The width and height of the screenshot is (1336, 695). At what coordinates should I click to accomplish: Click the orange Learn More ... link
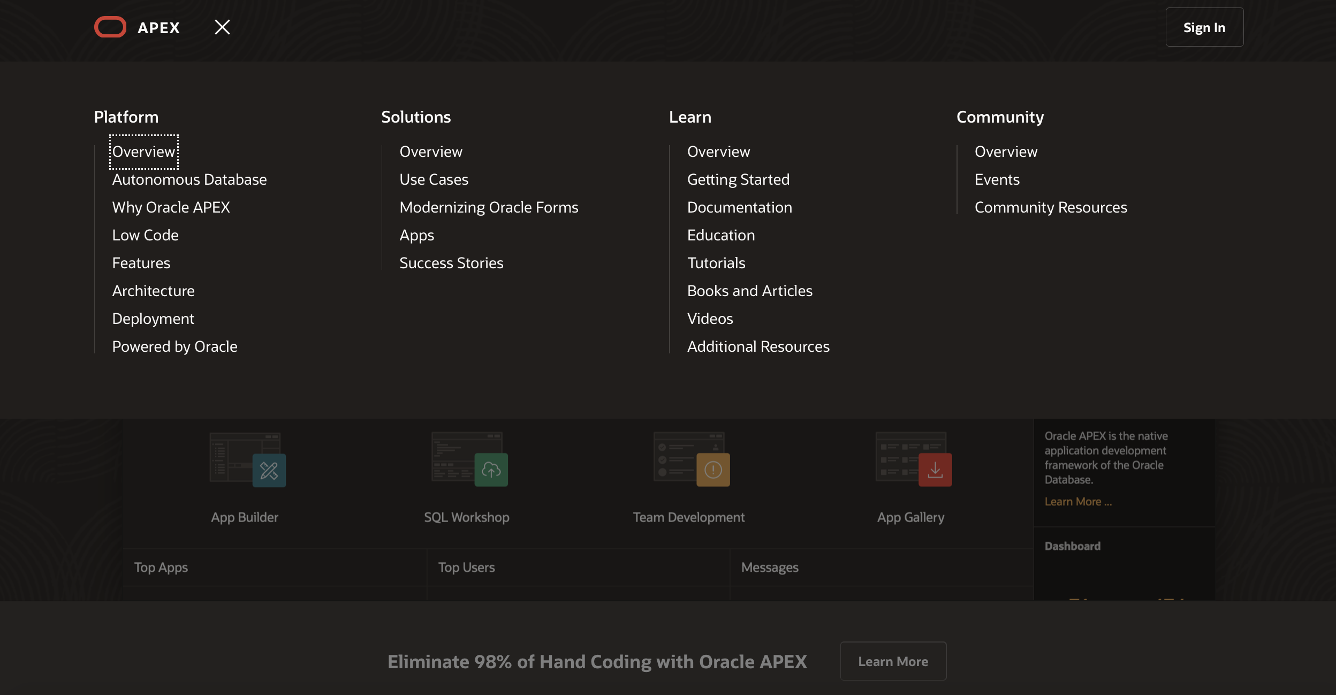[1077, 502]
